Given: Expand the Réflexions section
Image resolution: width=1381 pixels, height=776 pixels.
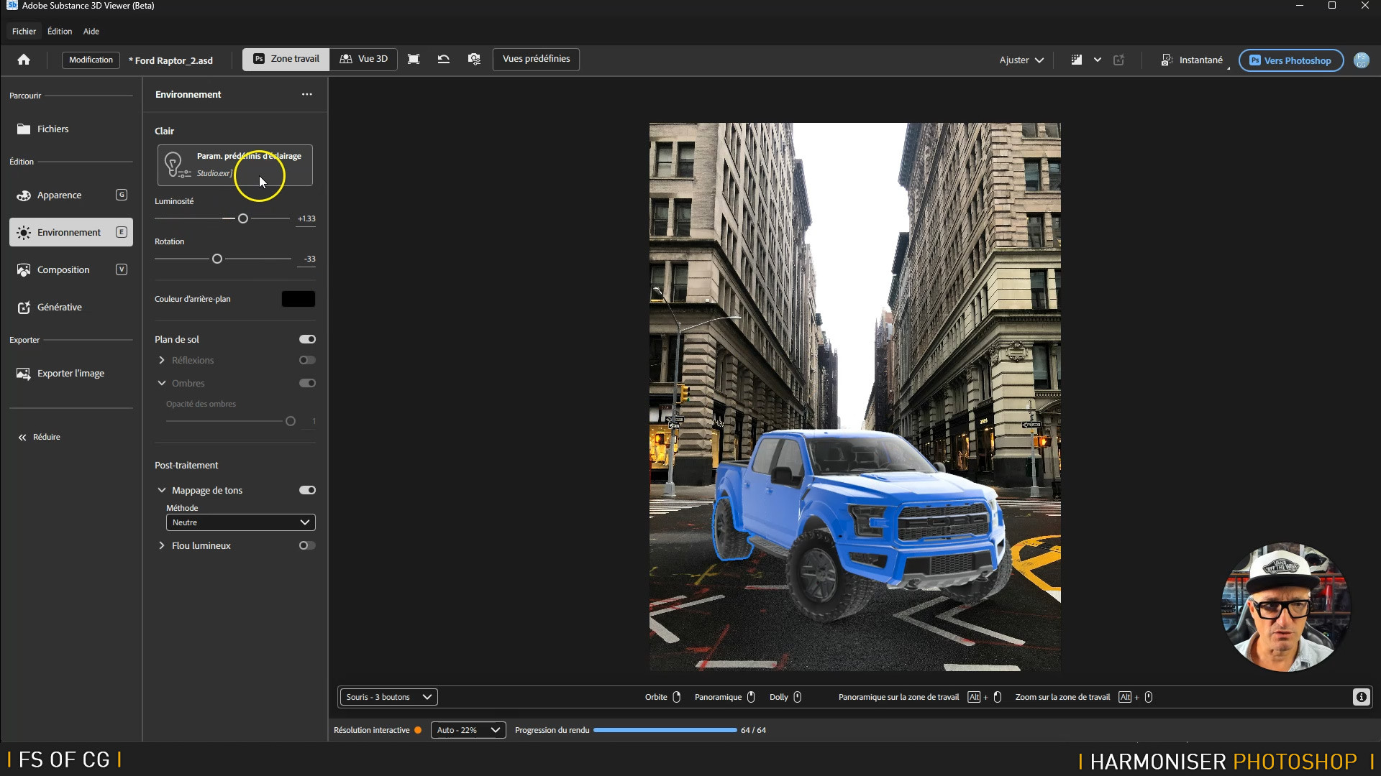Looking at the screenshot, I should click(162, 360).
